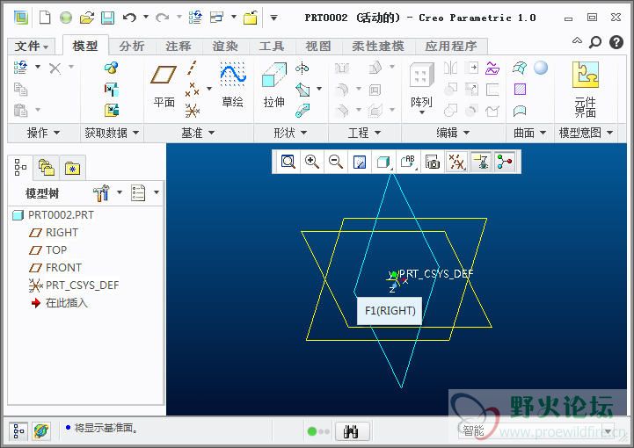
Task: Click the Regenerate icon in quick access bar
Action: coord(195,18)
